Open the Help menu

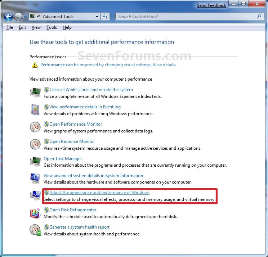pos(67,27)
